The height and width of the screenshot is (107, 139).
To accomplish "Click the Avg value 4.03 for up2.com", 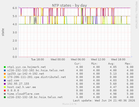I will [x=113, y=80].
